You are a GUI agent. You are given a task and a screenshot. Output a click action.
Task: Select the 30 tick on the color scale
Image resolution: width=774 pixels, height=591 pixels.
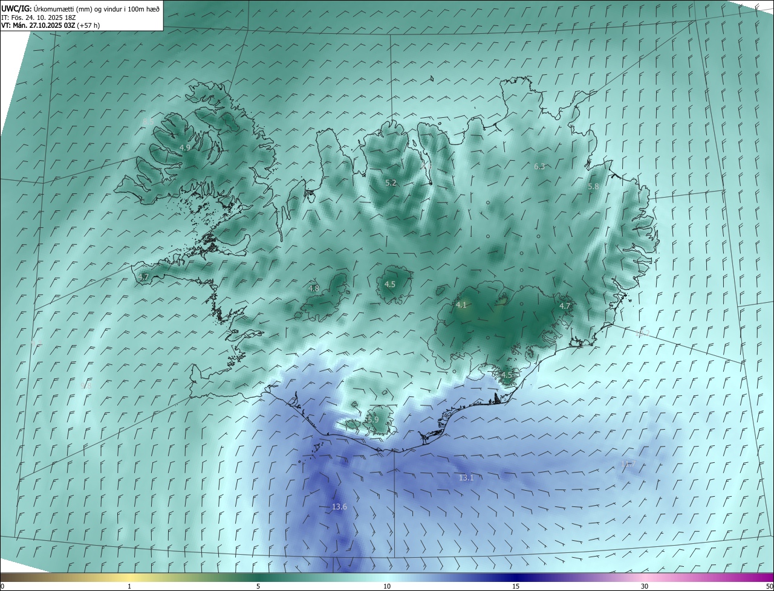tap(645, 586)
